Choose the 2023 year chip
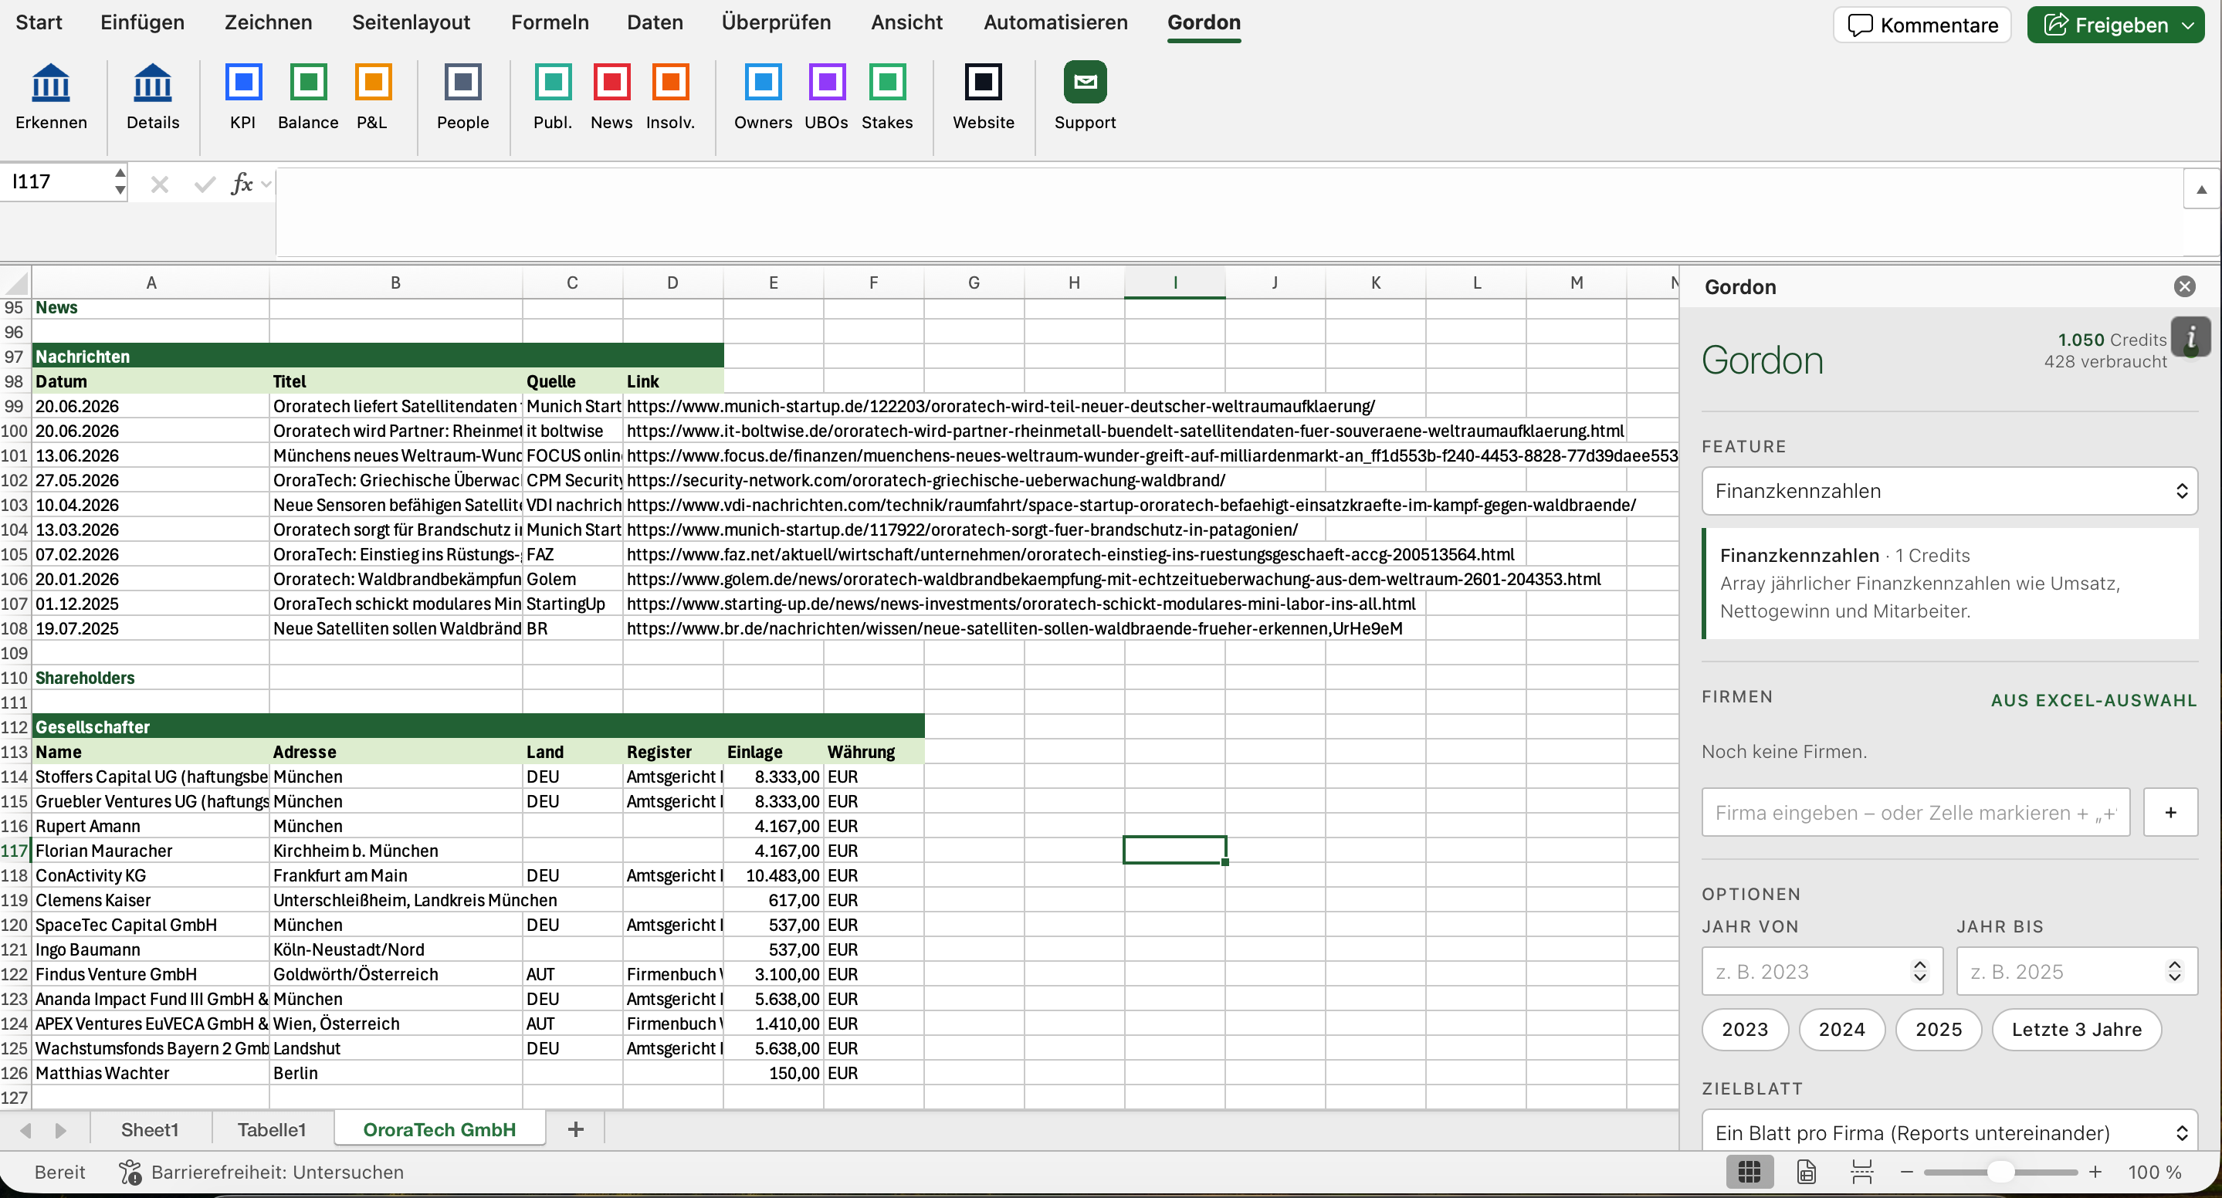 point(1744,1029)
